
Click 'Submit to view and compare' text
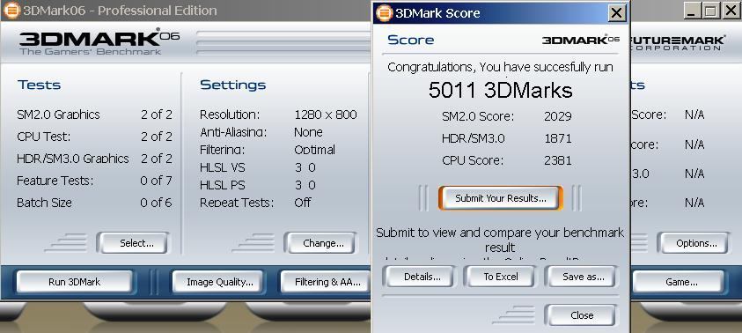pos(500,240)
